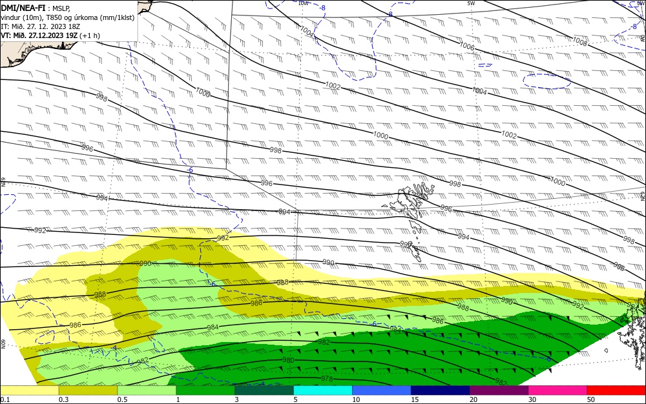Choose the navy 15–20 legend swatch
The image size is (646, 404).
coord(441,390)
